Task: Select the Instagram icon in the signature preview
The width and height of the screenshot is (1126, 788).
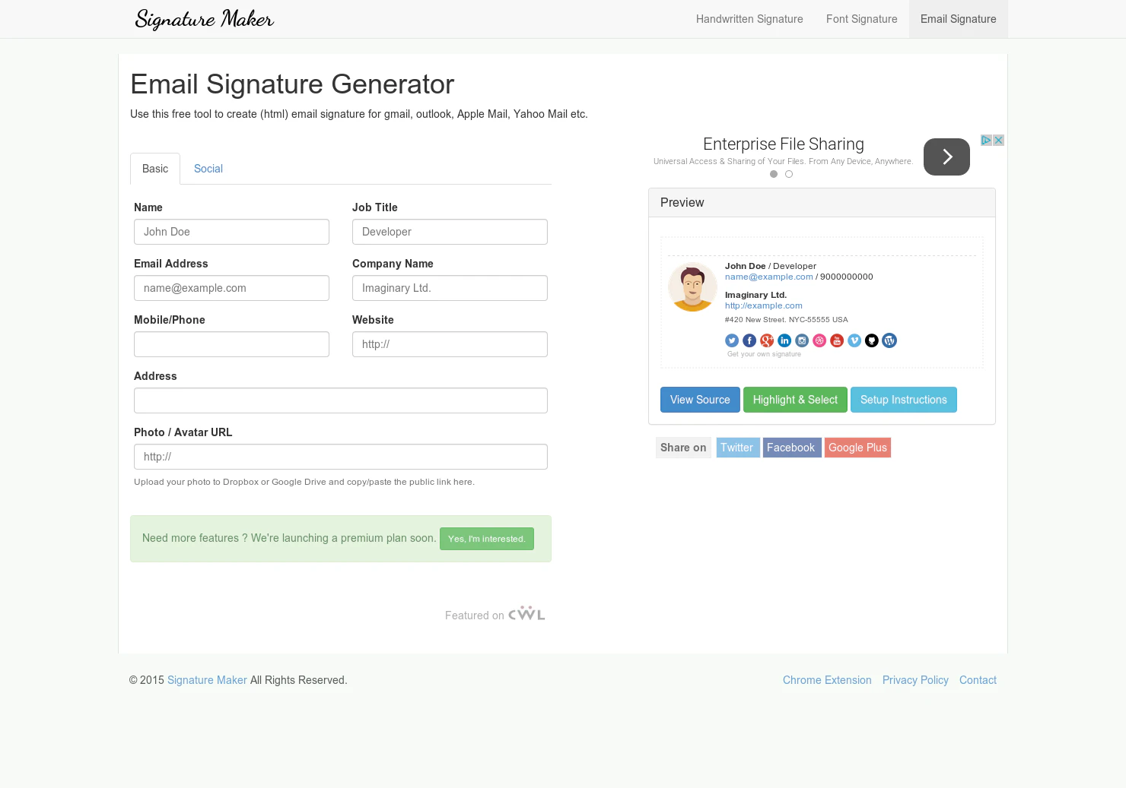Action: click(x=802, y=340)
